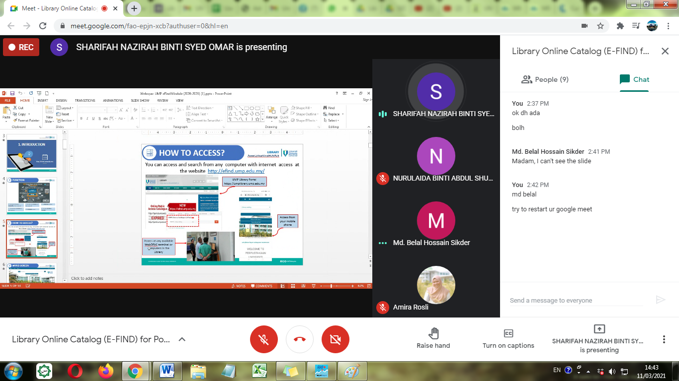Click the presenter avatar 'S' in top banner

point(59,47)
